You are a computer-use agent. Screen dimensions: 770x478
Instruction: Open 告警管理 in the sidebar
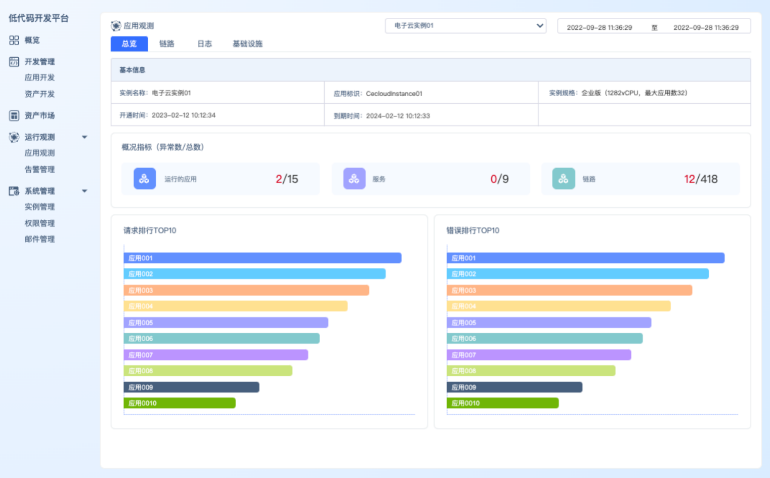39,170
